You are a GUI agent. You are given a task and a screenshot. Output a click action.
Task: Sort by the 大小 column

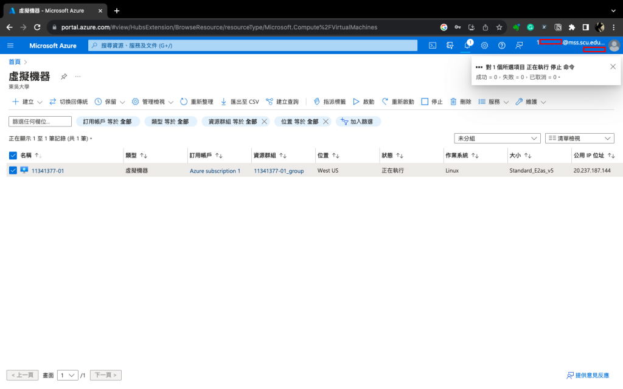[521, 155]
